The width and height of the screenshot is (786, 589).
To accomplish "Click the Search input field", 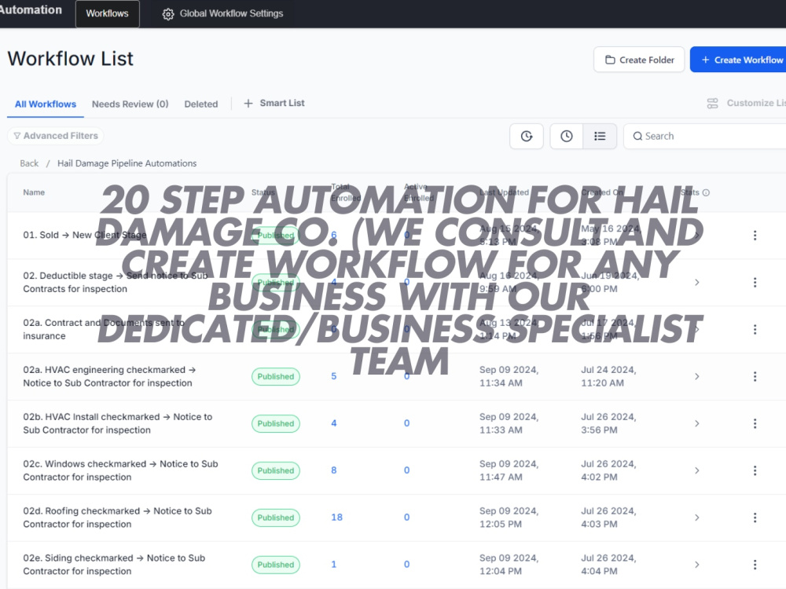I will (x=705, y=136).
